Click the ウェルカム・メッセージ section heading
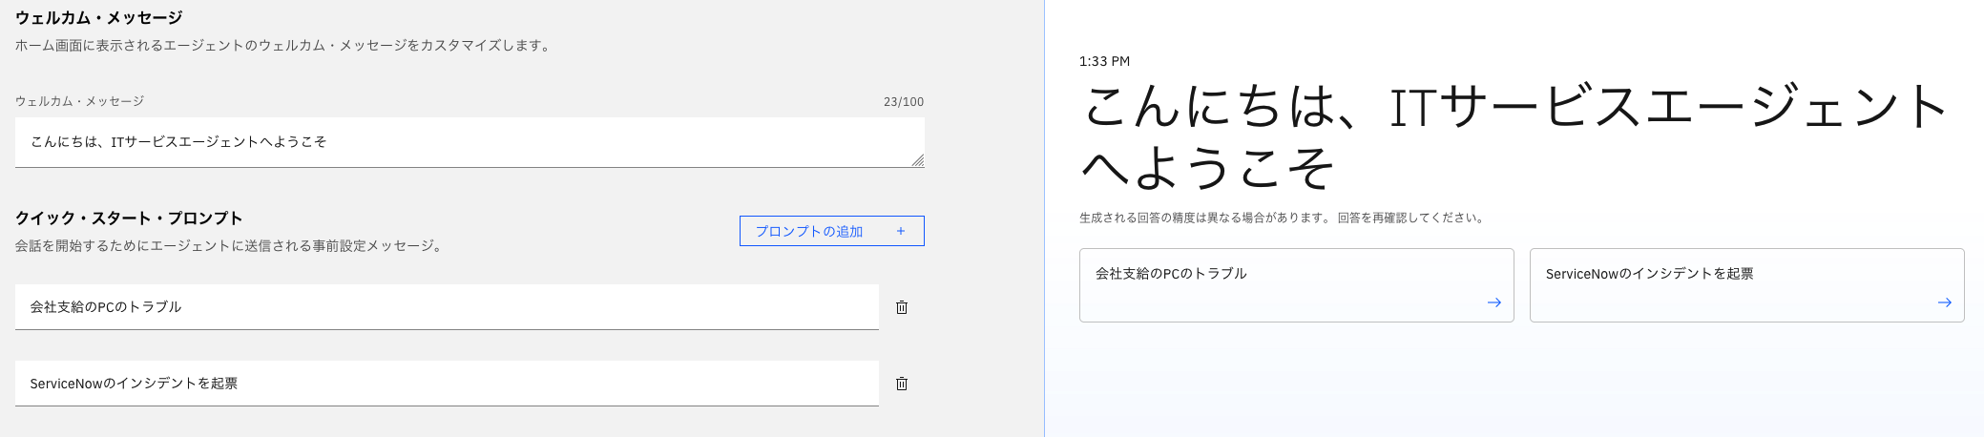The width and height of the screenshot is (1984, 437). [98, 17]
